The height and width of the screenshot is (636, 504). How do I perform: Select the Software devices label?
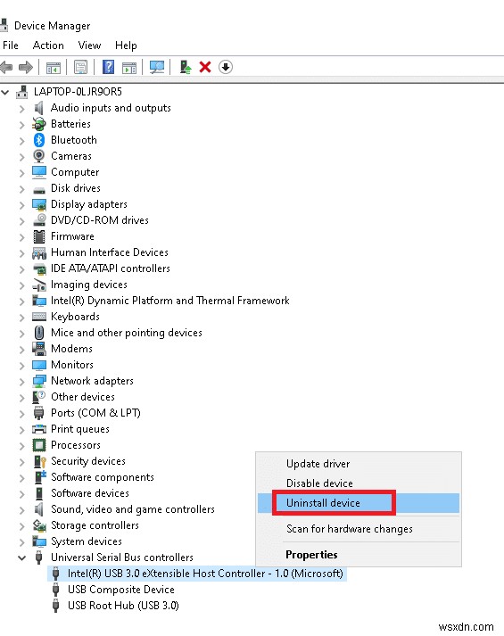click(x=89, y=493)
